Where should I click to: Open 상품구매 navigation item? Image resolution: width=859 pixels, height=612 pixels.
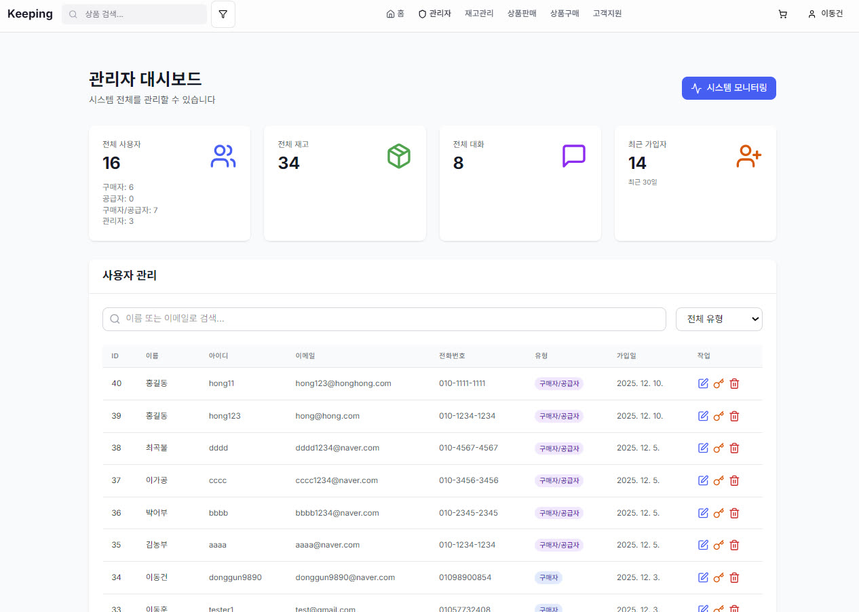click(565, 14)
